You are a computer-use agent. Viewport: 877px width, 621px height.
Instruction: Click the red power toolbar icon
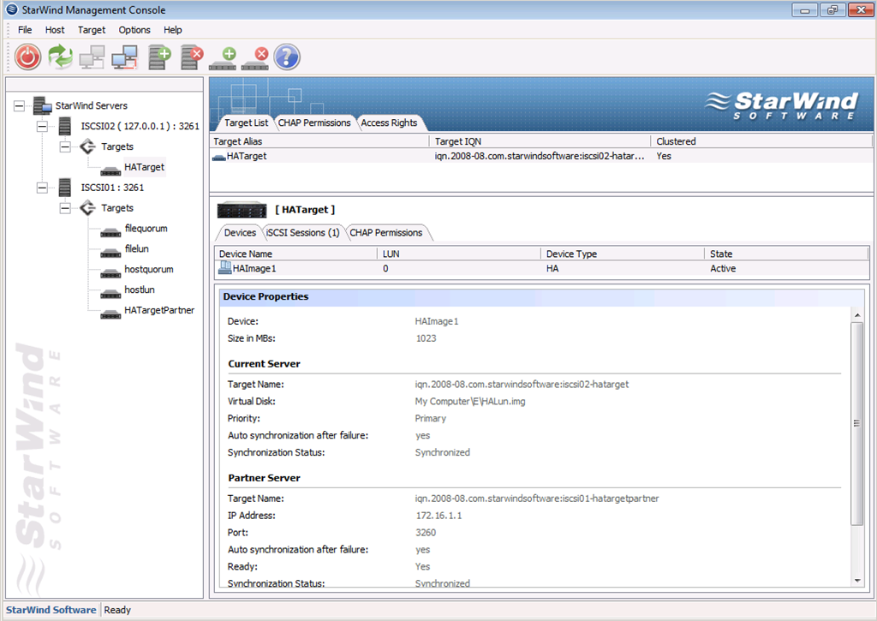tap(28, 57)
